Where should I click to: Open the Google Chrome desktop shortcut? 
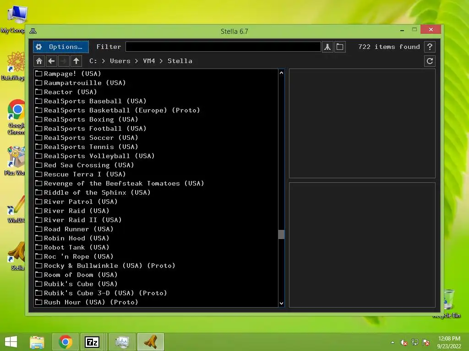click(16, 117)
